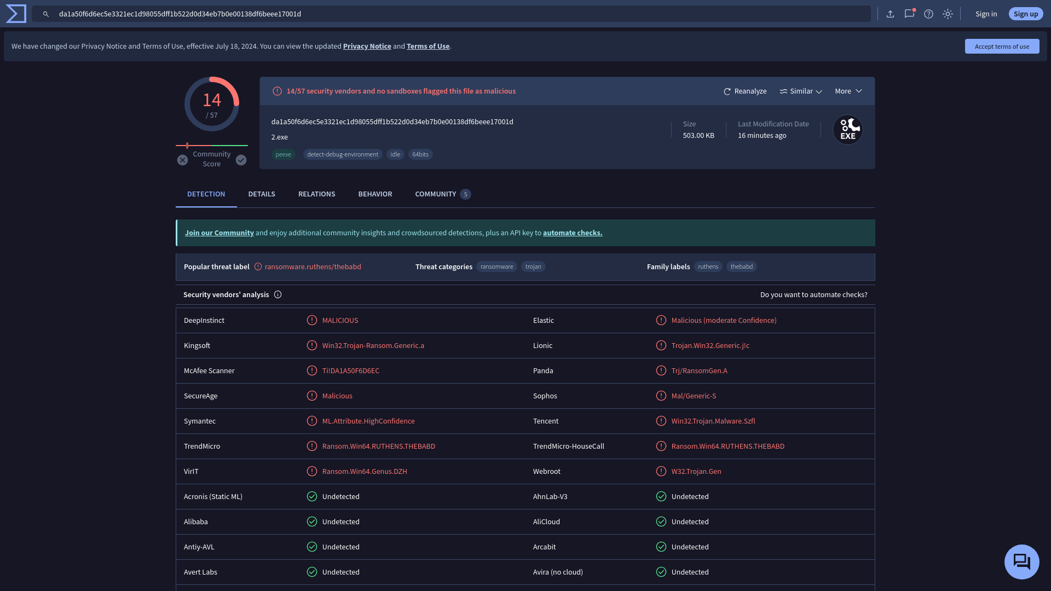Click the alert icon beside Popular threat label
1051x591 pixels.
tap(258, 267)
